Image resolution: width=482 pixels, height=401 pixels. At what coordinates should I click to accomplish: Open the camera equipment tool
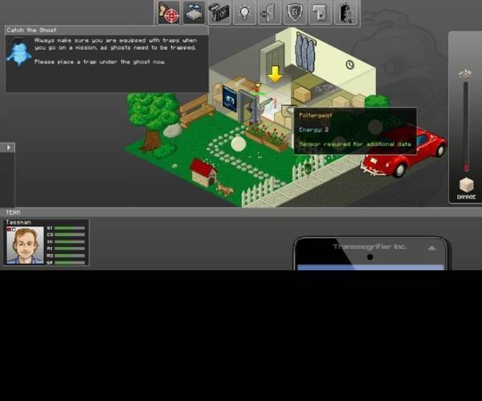click(x=219, y=13)
